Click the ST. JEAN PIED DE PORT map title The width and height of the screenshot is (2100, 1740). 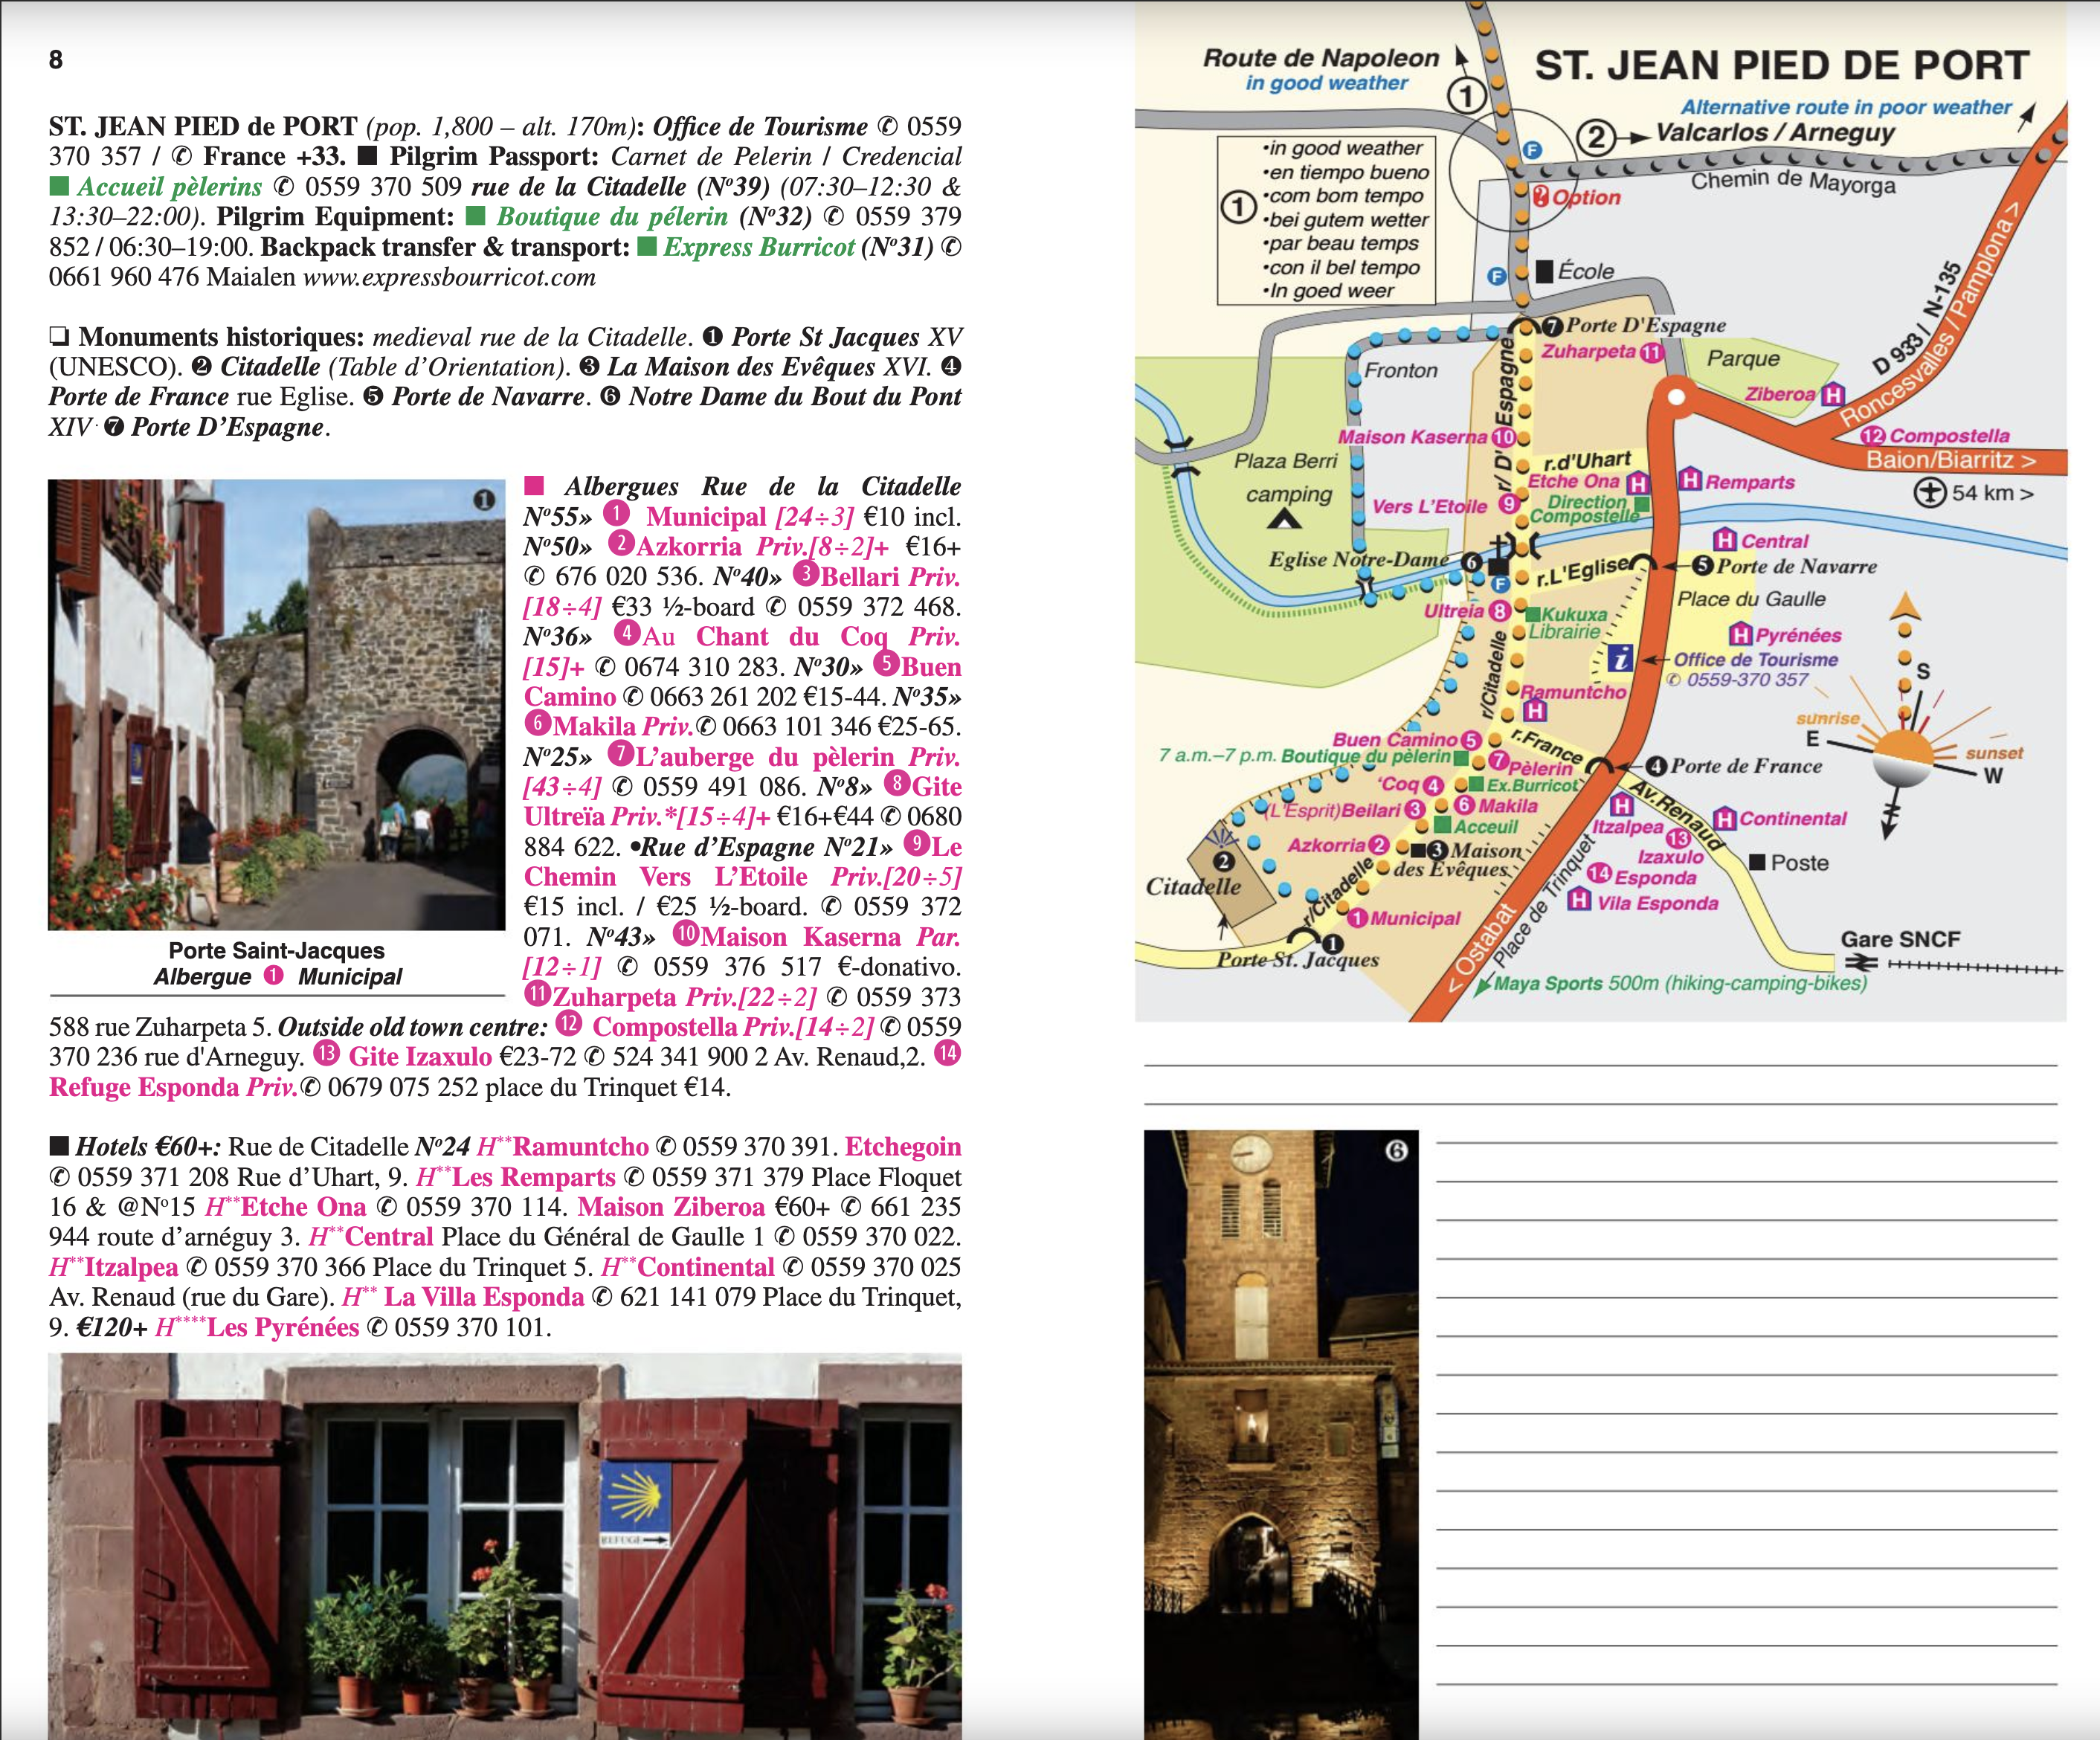(x=1781, y=66)
